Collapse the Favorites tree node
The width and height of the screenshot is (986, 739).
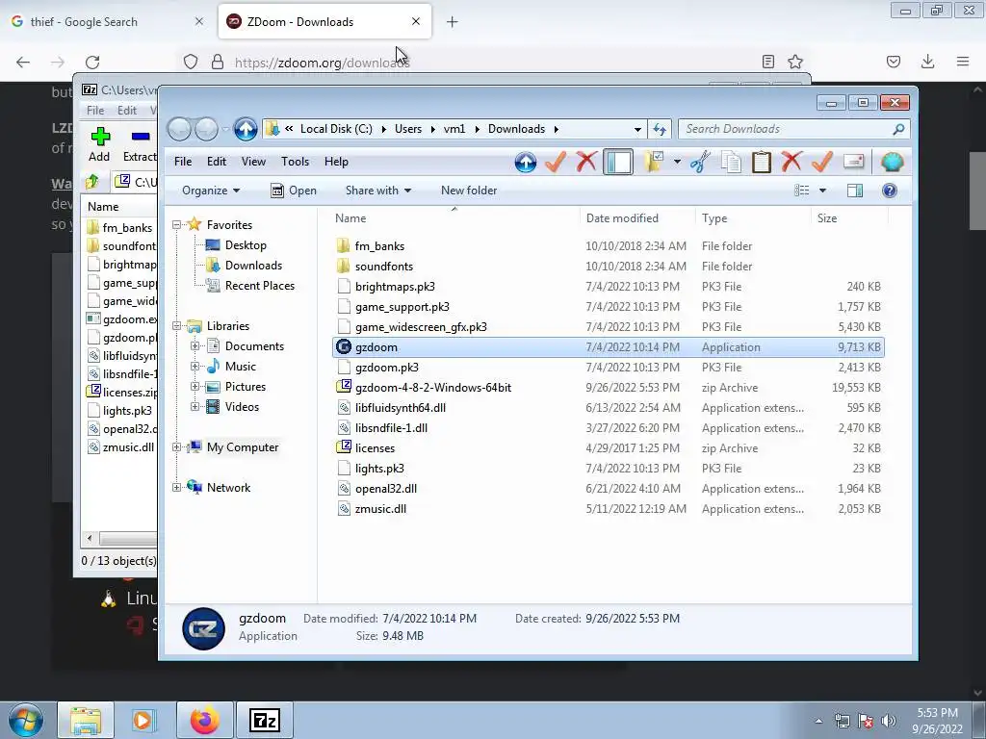point(177,225)
